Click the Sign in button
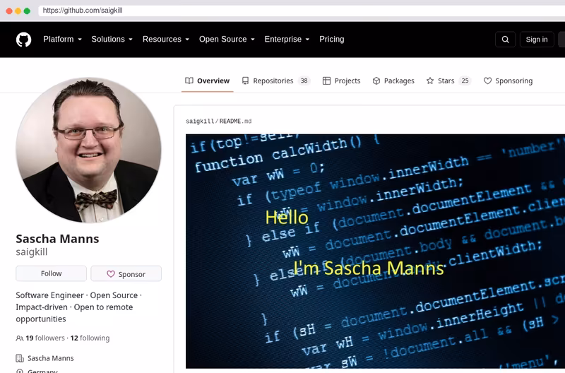Viewport: 565px width, 373px height. tap(537, 40)
